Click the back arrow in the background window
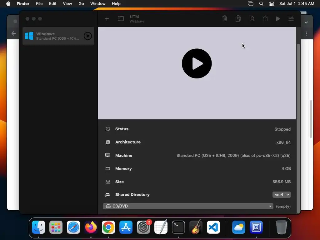The width and height of the screenshot is (320, 240). 14,33
